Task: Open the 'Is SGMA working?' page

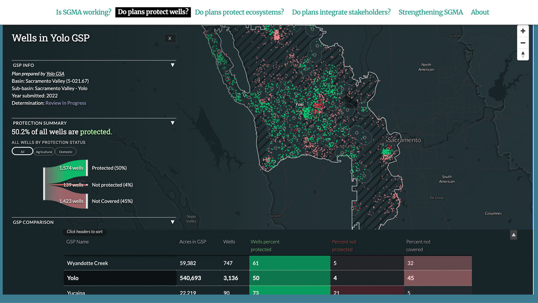Action: (x=83, y=12)
